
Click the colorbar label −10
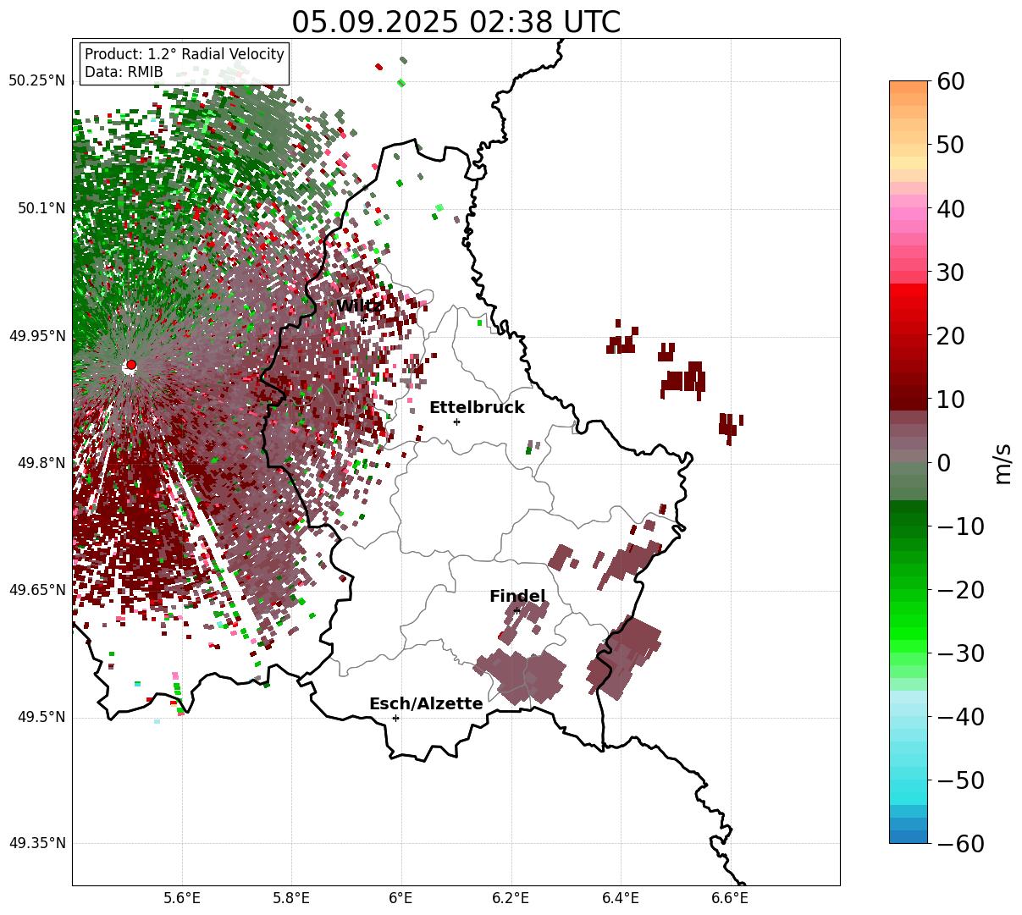[960, 526]
